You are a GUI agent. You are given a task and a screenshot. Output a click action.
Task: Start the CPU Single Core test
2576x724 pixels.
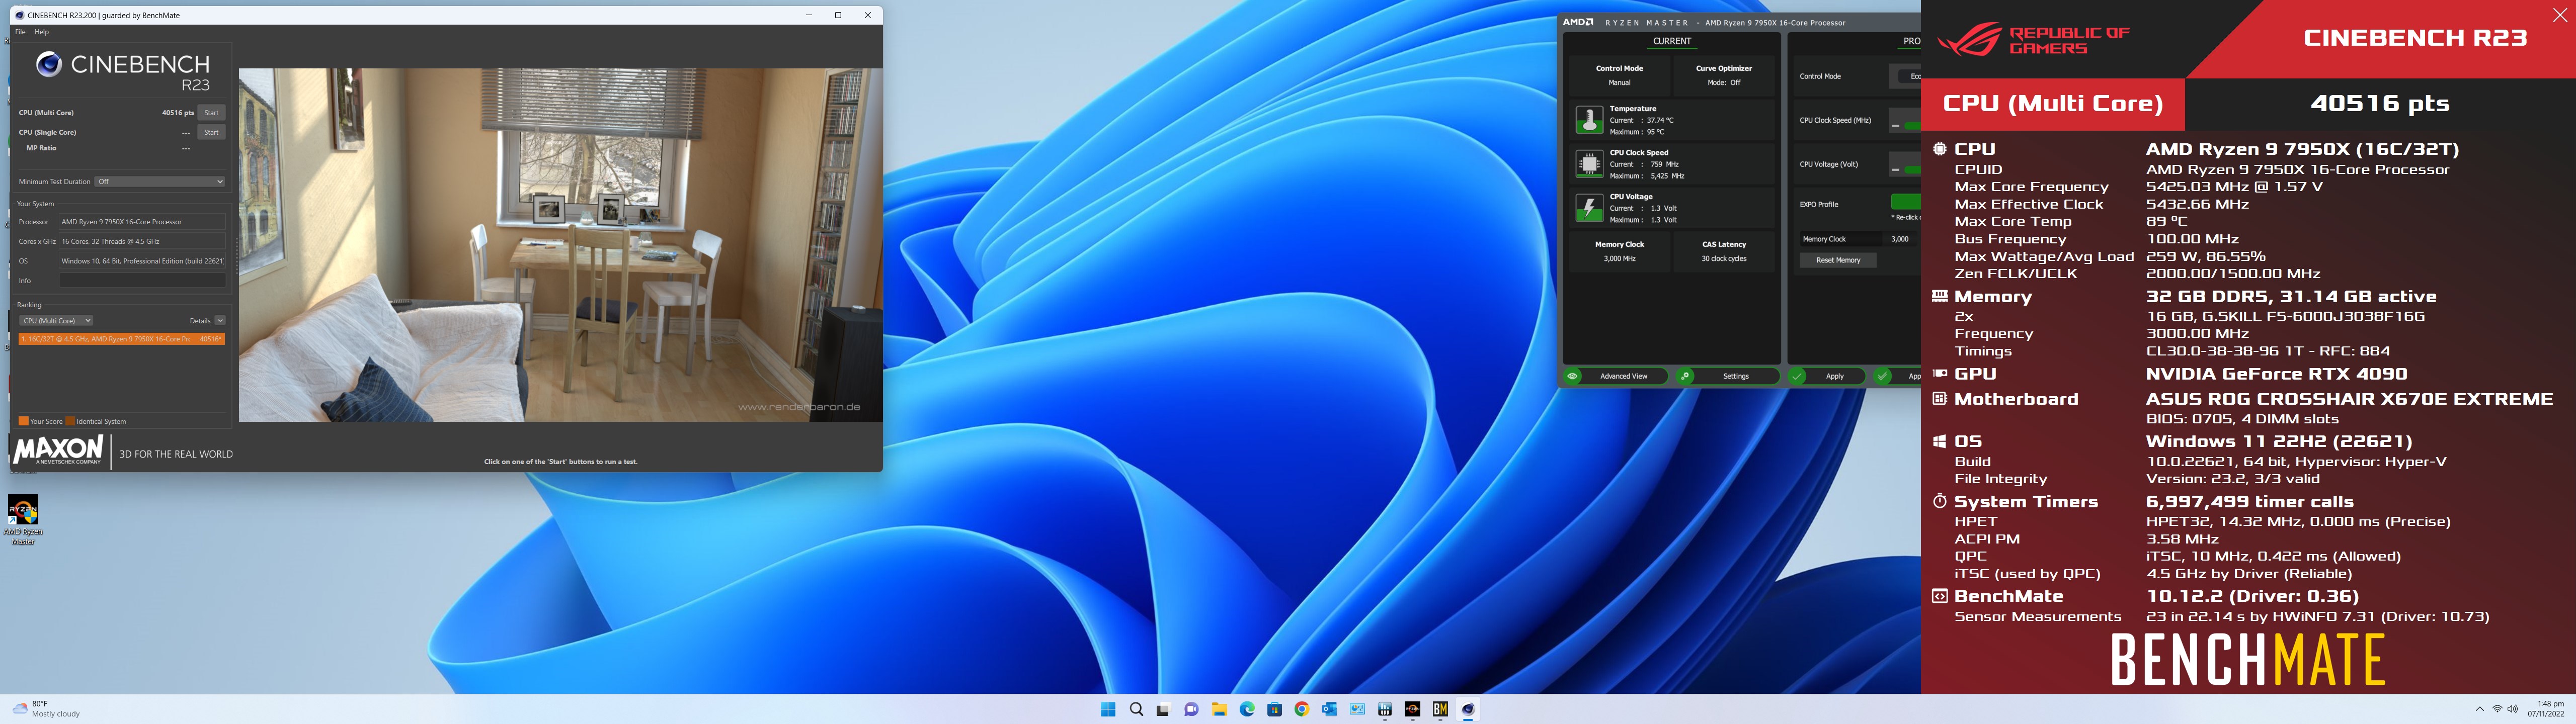pos(211,132)
